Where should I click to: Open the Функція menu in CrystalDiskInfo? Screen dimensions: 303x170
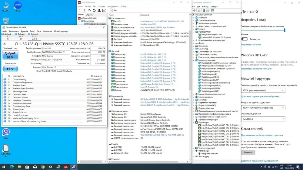pos(24,31)
